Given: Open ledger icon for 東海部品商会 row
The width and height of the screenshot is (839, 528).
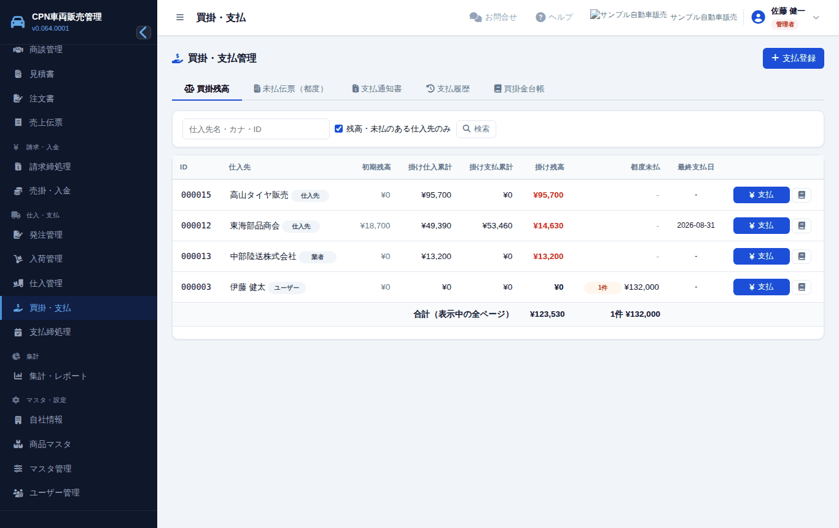Looking at the screenshot, I should click(x=802, y=226).
